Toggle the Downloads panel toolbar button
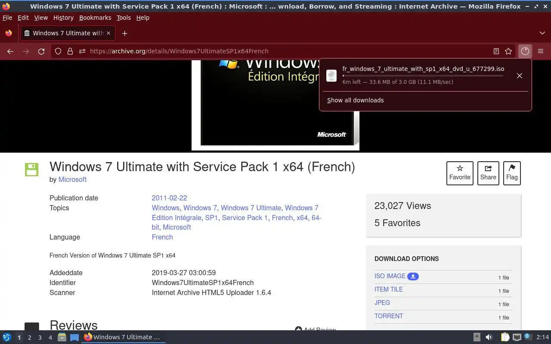The width and height of the screenshot is (551, 344). coord(525,51)
